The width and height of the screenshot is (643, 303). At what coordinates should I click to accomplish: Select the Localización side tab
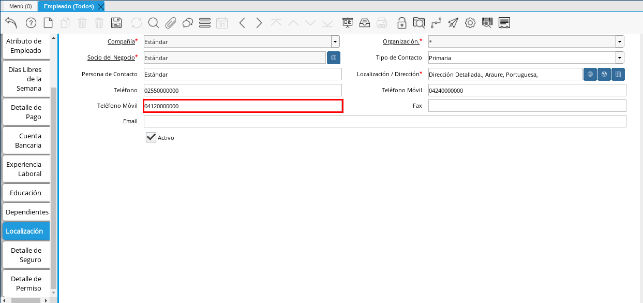click(x=26, y=231)
